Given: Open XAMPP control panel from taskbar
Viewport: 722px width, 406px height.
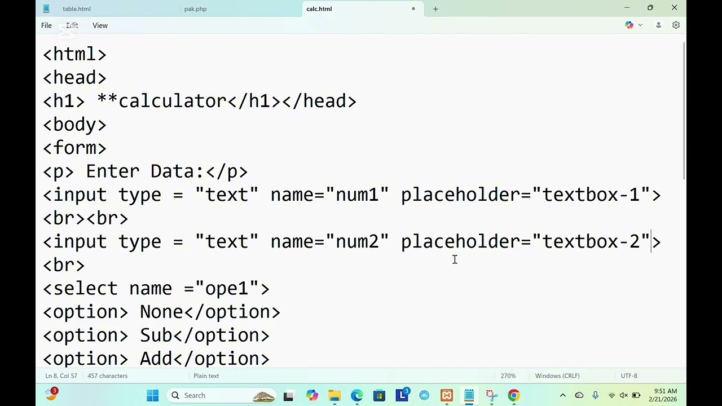Looking at the screenshot, I should (447, 396).
